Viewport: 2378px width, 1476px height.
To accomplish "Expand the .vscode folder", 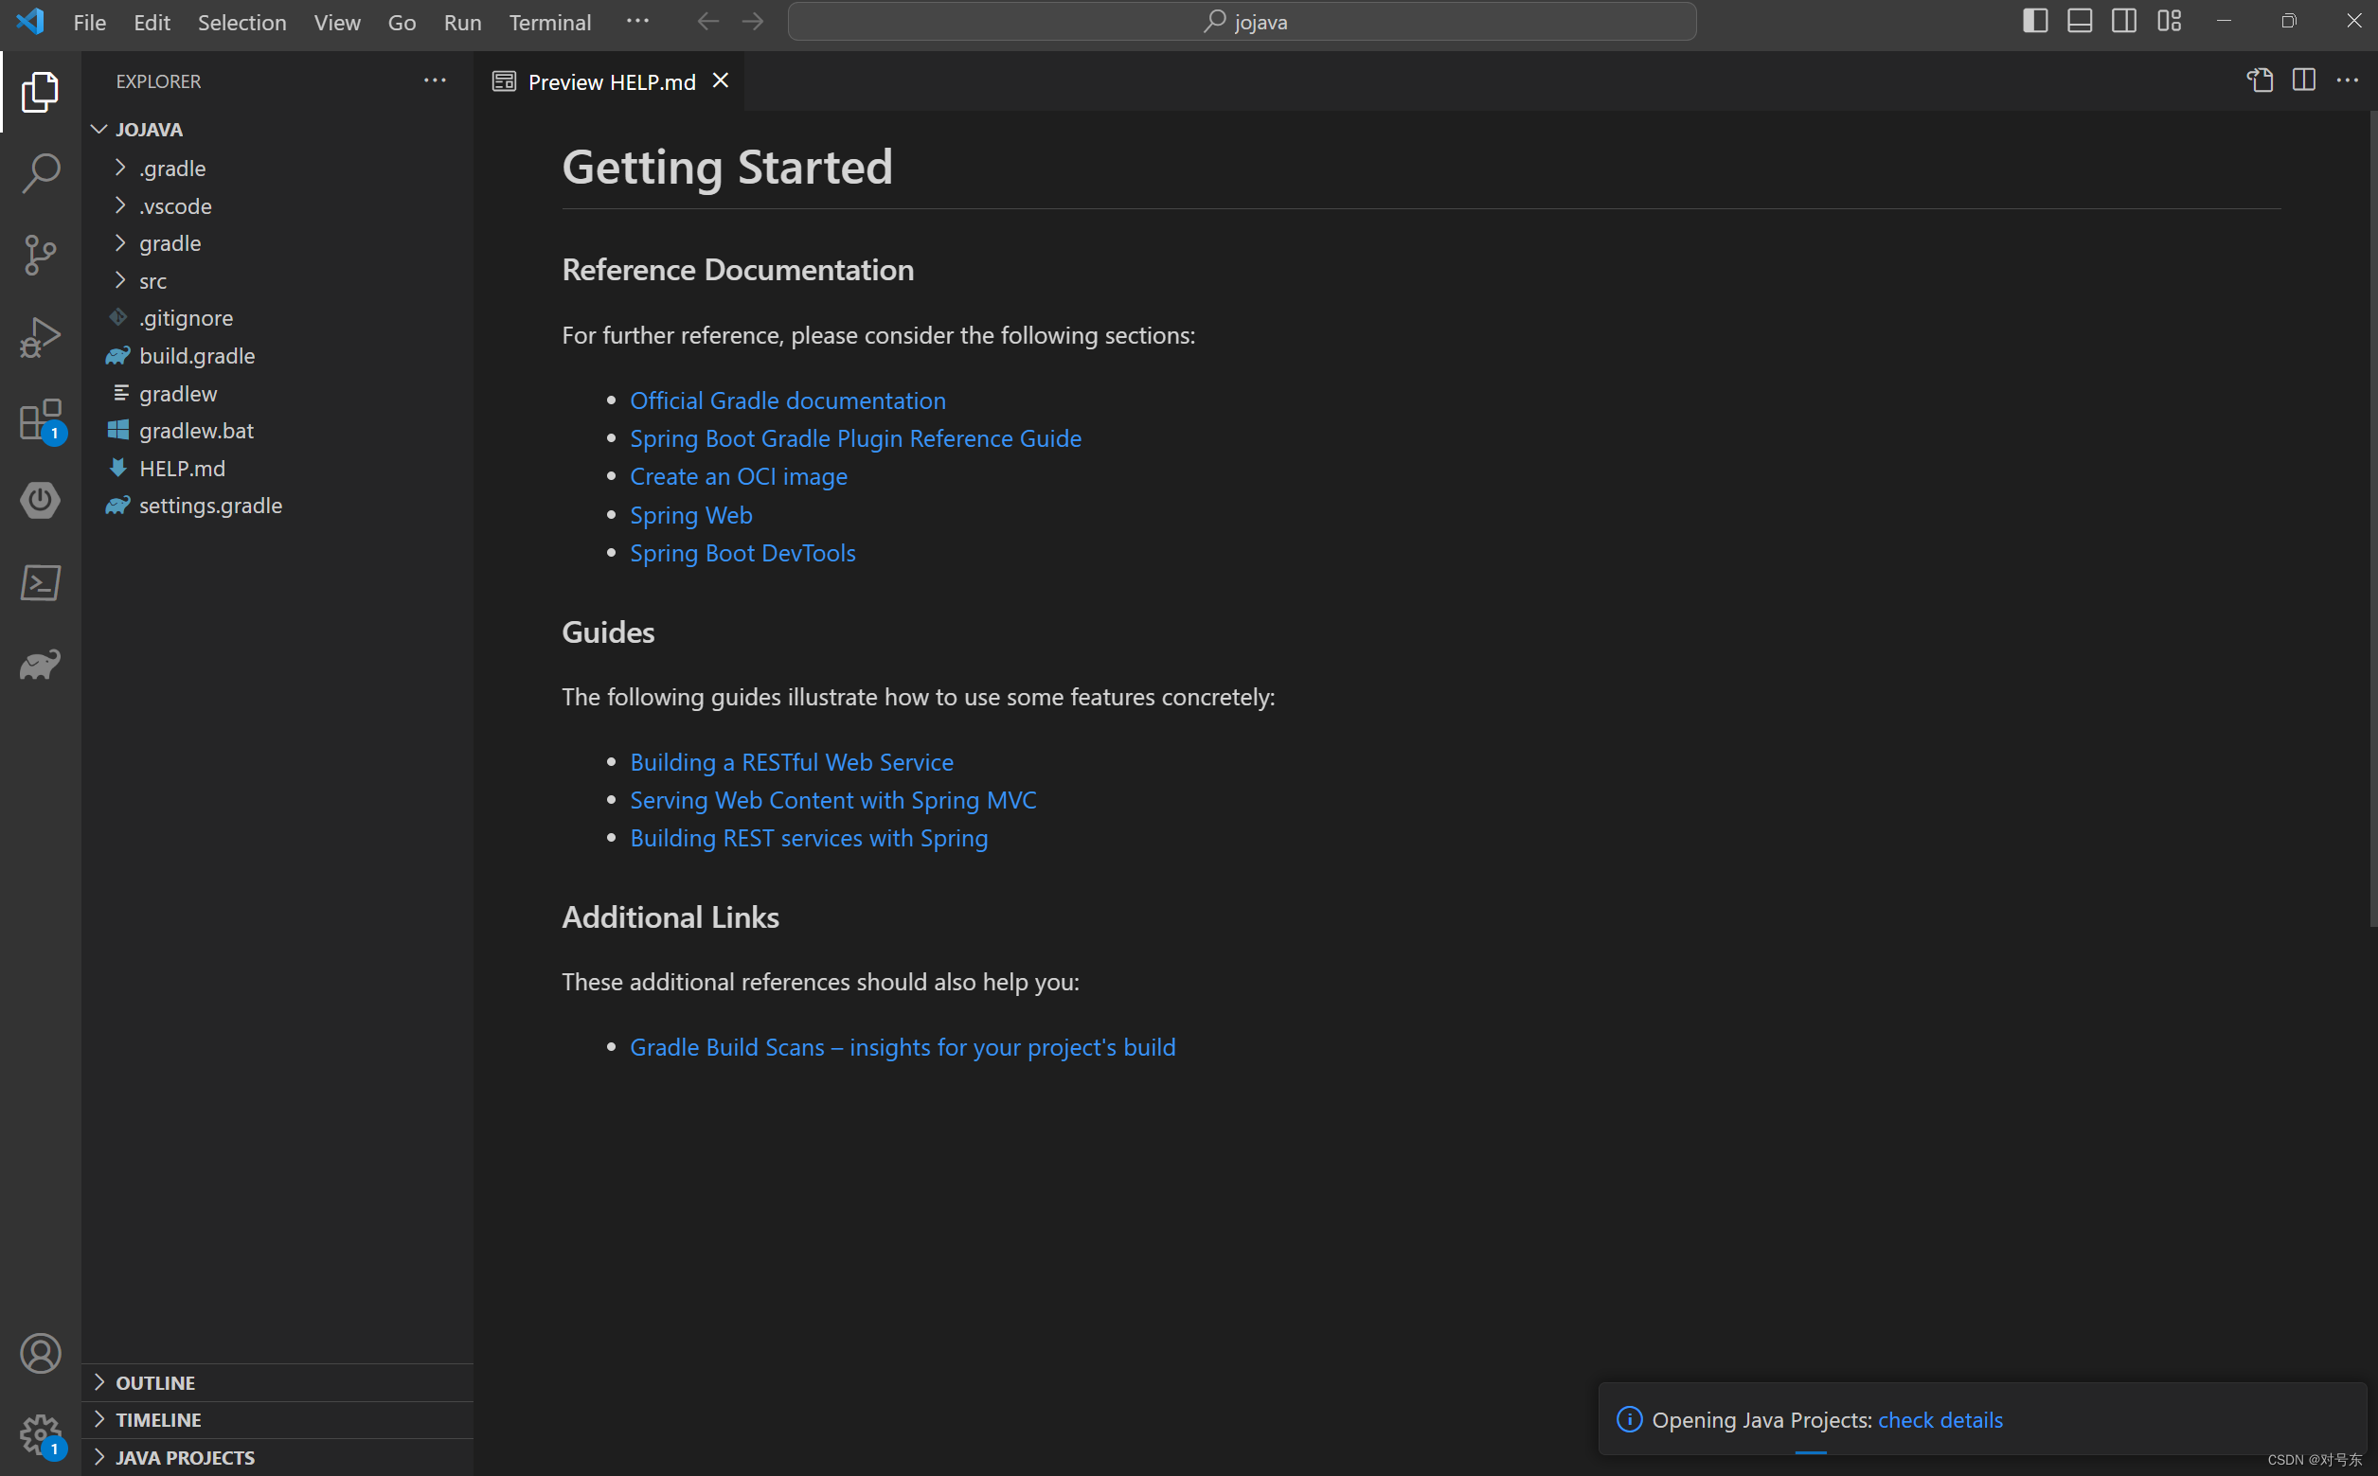I will (120, 205).
